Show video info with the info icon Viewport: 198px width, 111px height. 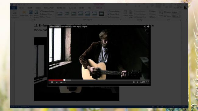148,26
